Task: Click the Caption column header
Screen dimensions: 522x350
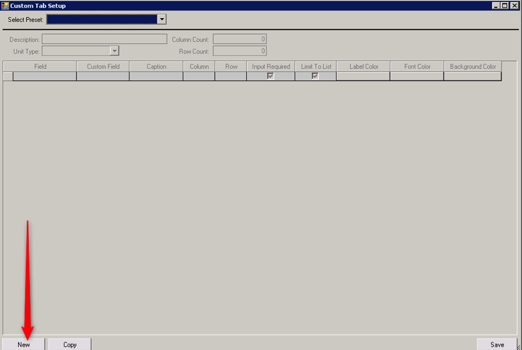Action: (x=156, y=65)
